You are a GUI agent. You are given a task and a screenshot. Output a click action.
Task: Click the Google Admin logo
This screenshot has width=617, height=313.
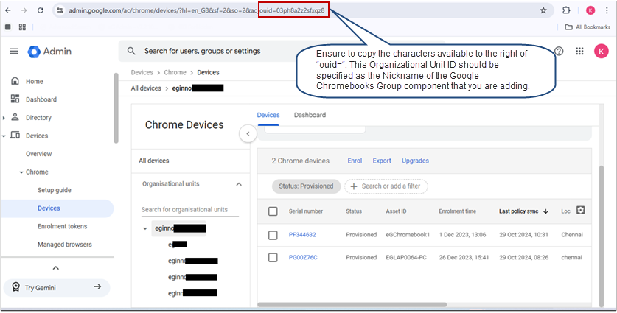click(49, 52)
